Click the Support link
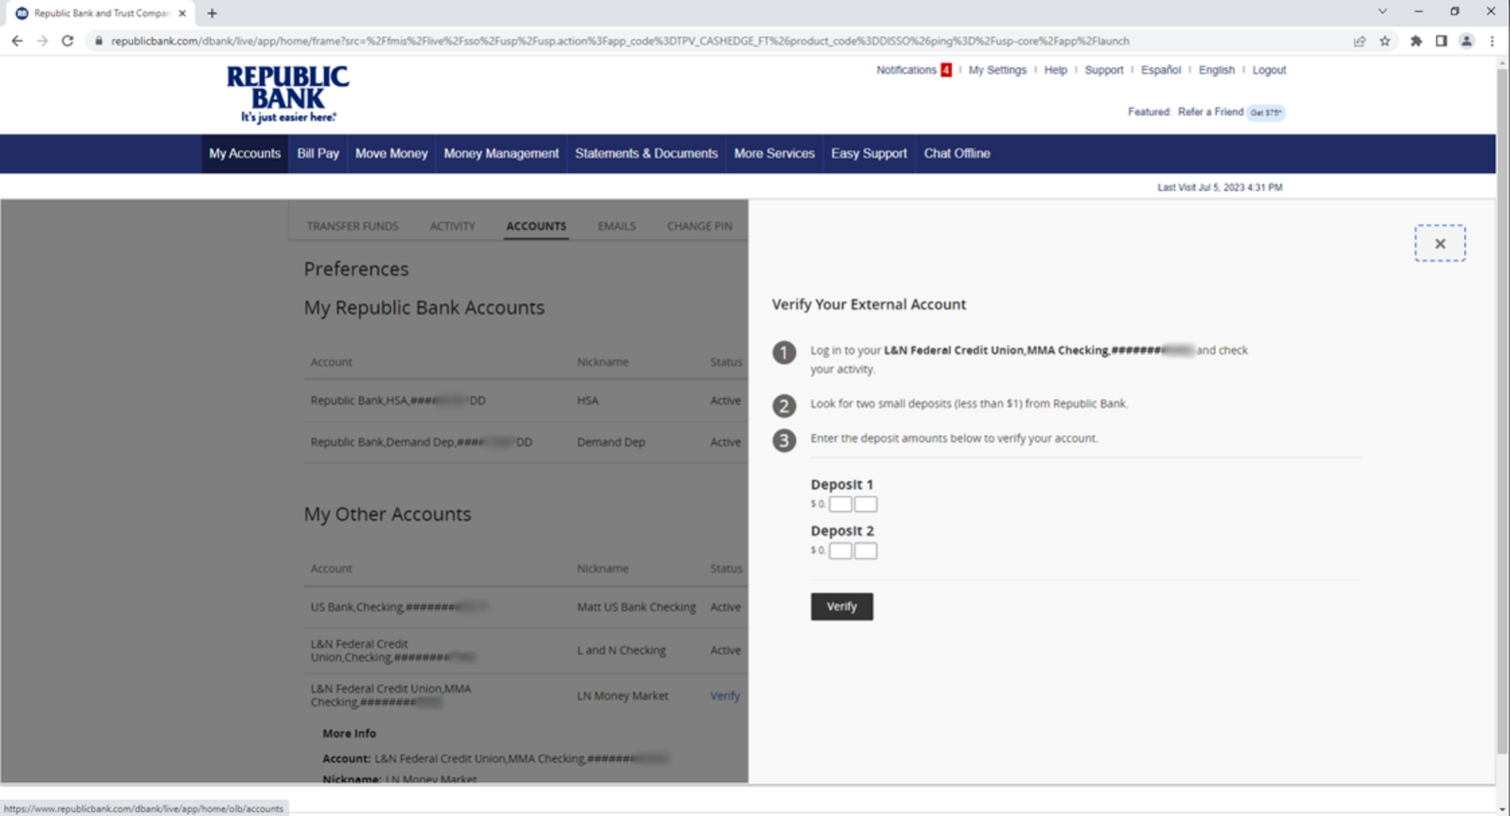This screenshot has width=1510, height=816. click(1104, 70)
